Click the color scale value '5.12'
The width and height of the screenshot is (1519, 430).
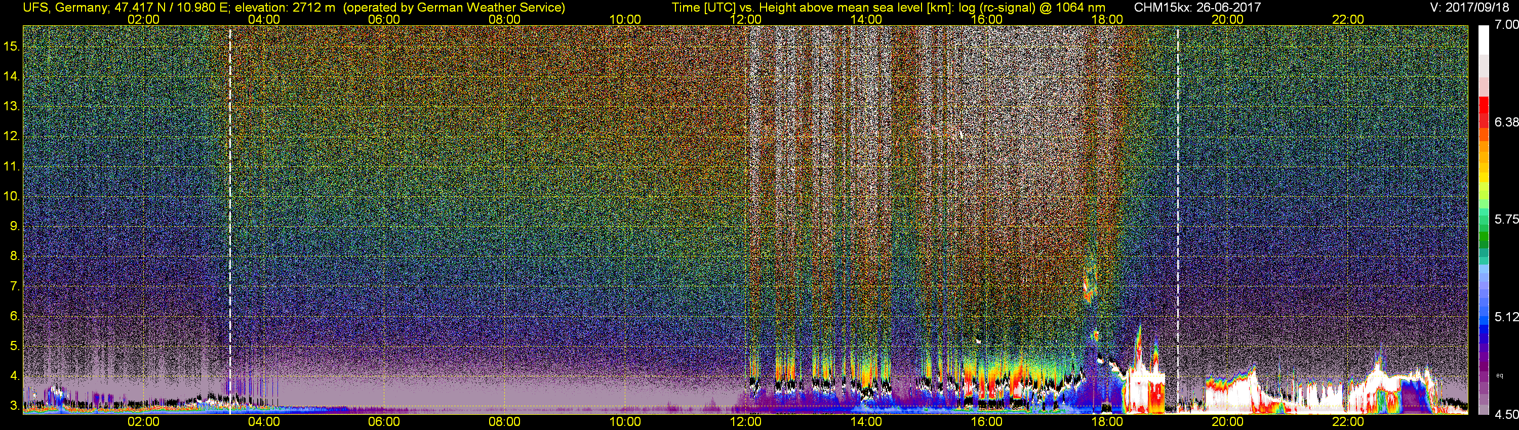(1507, 317)
